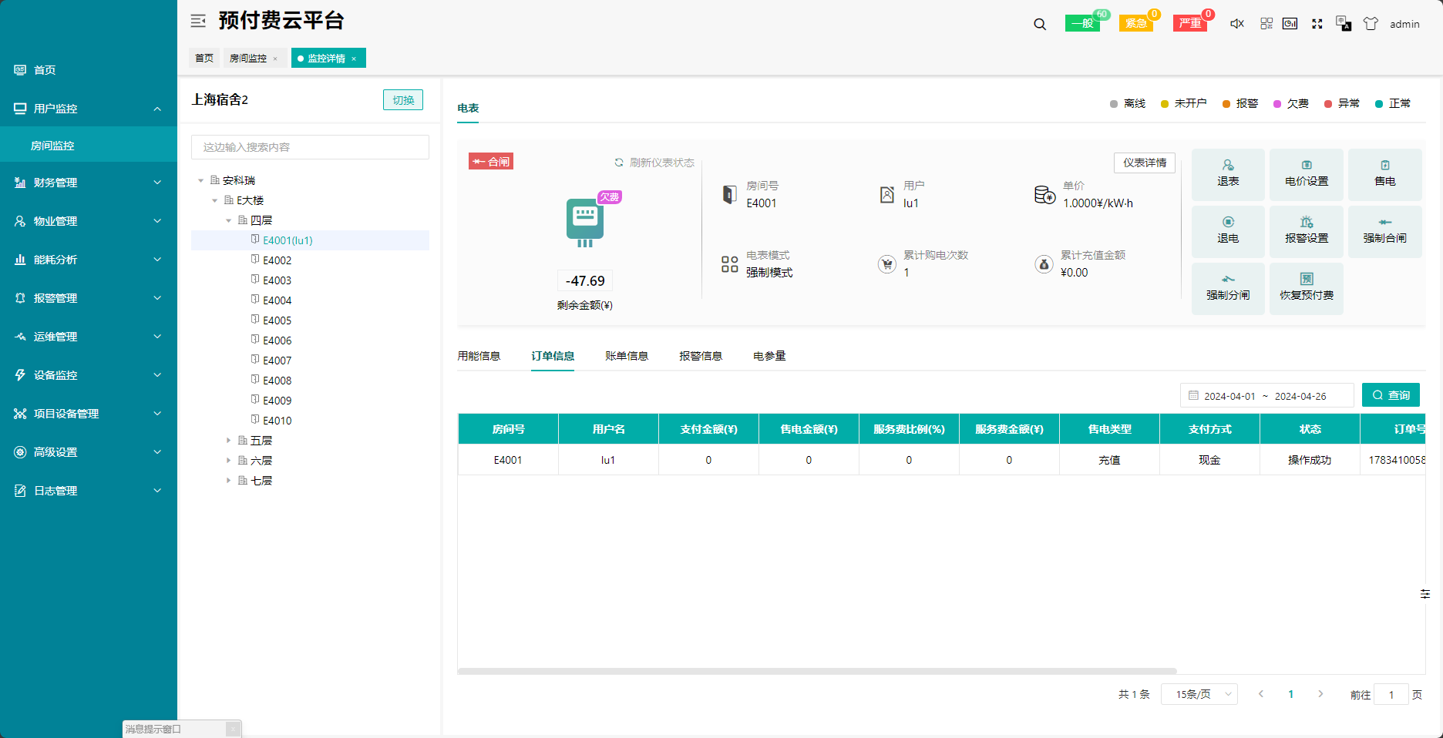Switch to the 账单信息 tab
Screen dimensions: 1443x738
[x=626, y=356]
